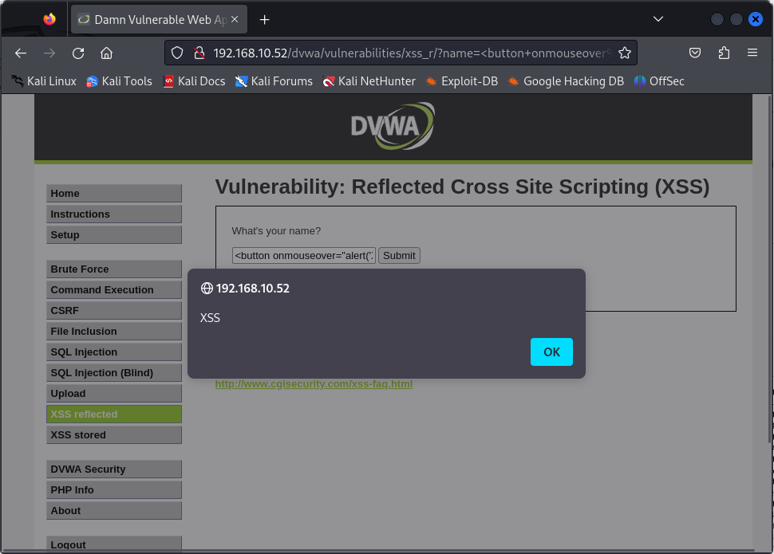Image resolution: width=774 pixels, height=554 pixels.
Task: Click the Forward navigation arrow
Action: pyautogui.click(x=49, y=53)
